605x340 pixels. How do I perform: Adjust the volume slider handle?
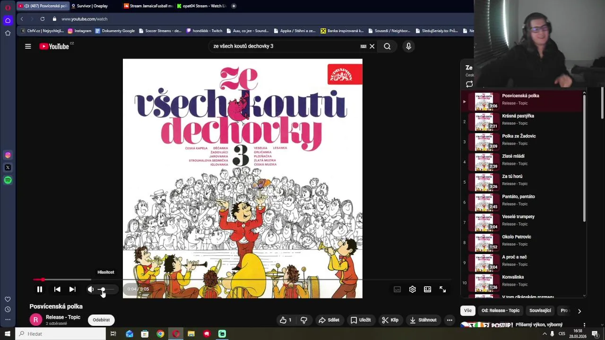click(102, 289)
